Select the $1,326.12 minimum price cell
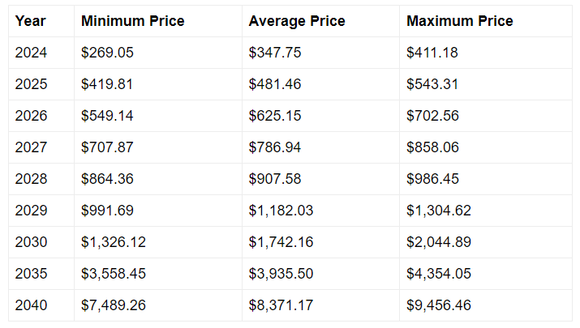The width and height of the screenshot is (580, 328). 114,242
